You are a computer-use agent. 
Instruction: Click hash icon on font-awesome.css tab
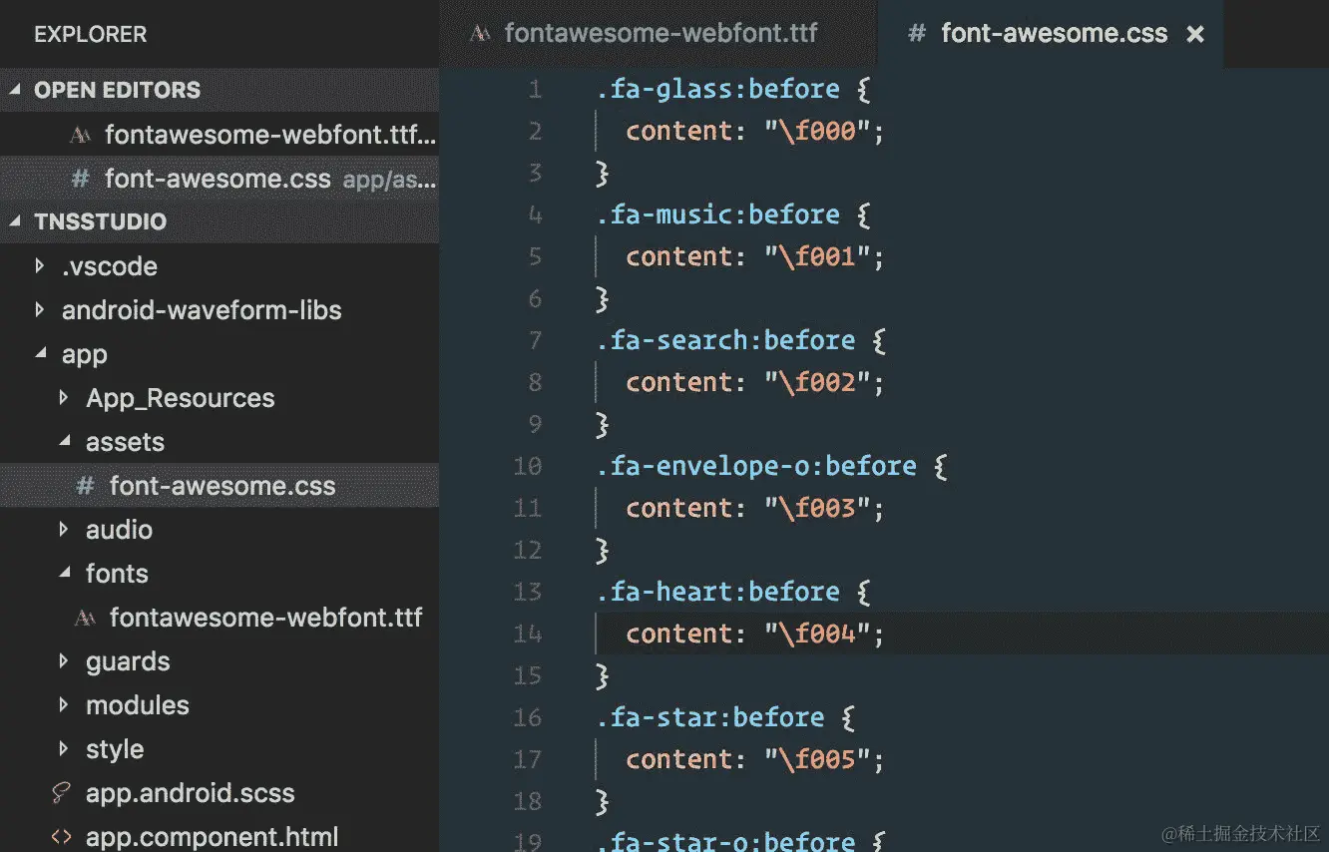916,34
